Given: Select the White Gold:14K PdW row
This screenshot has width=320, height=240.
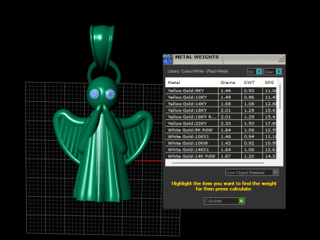Looking at the screenshot, I should pos(221,156).
